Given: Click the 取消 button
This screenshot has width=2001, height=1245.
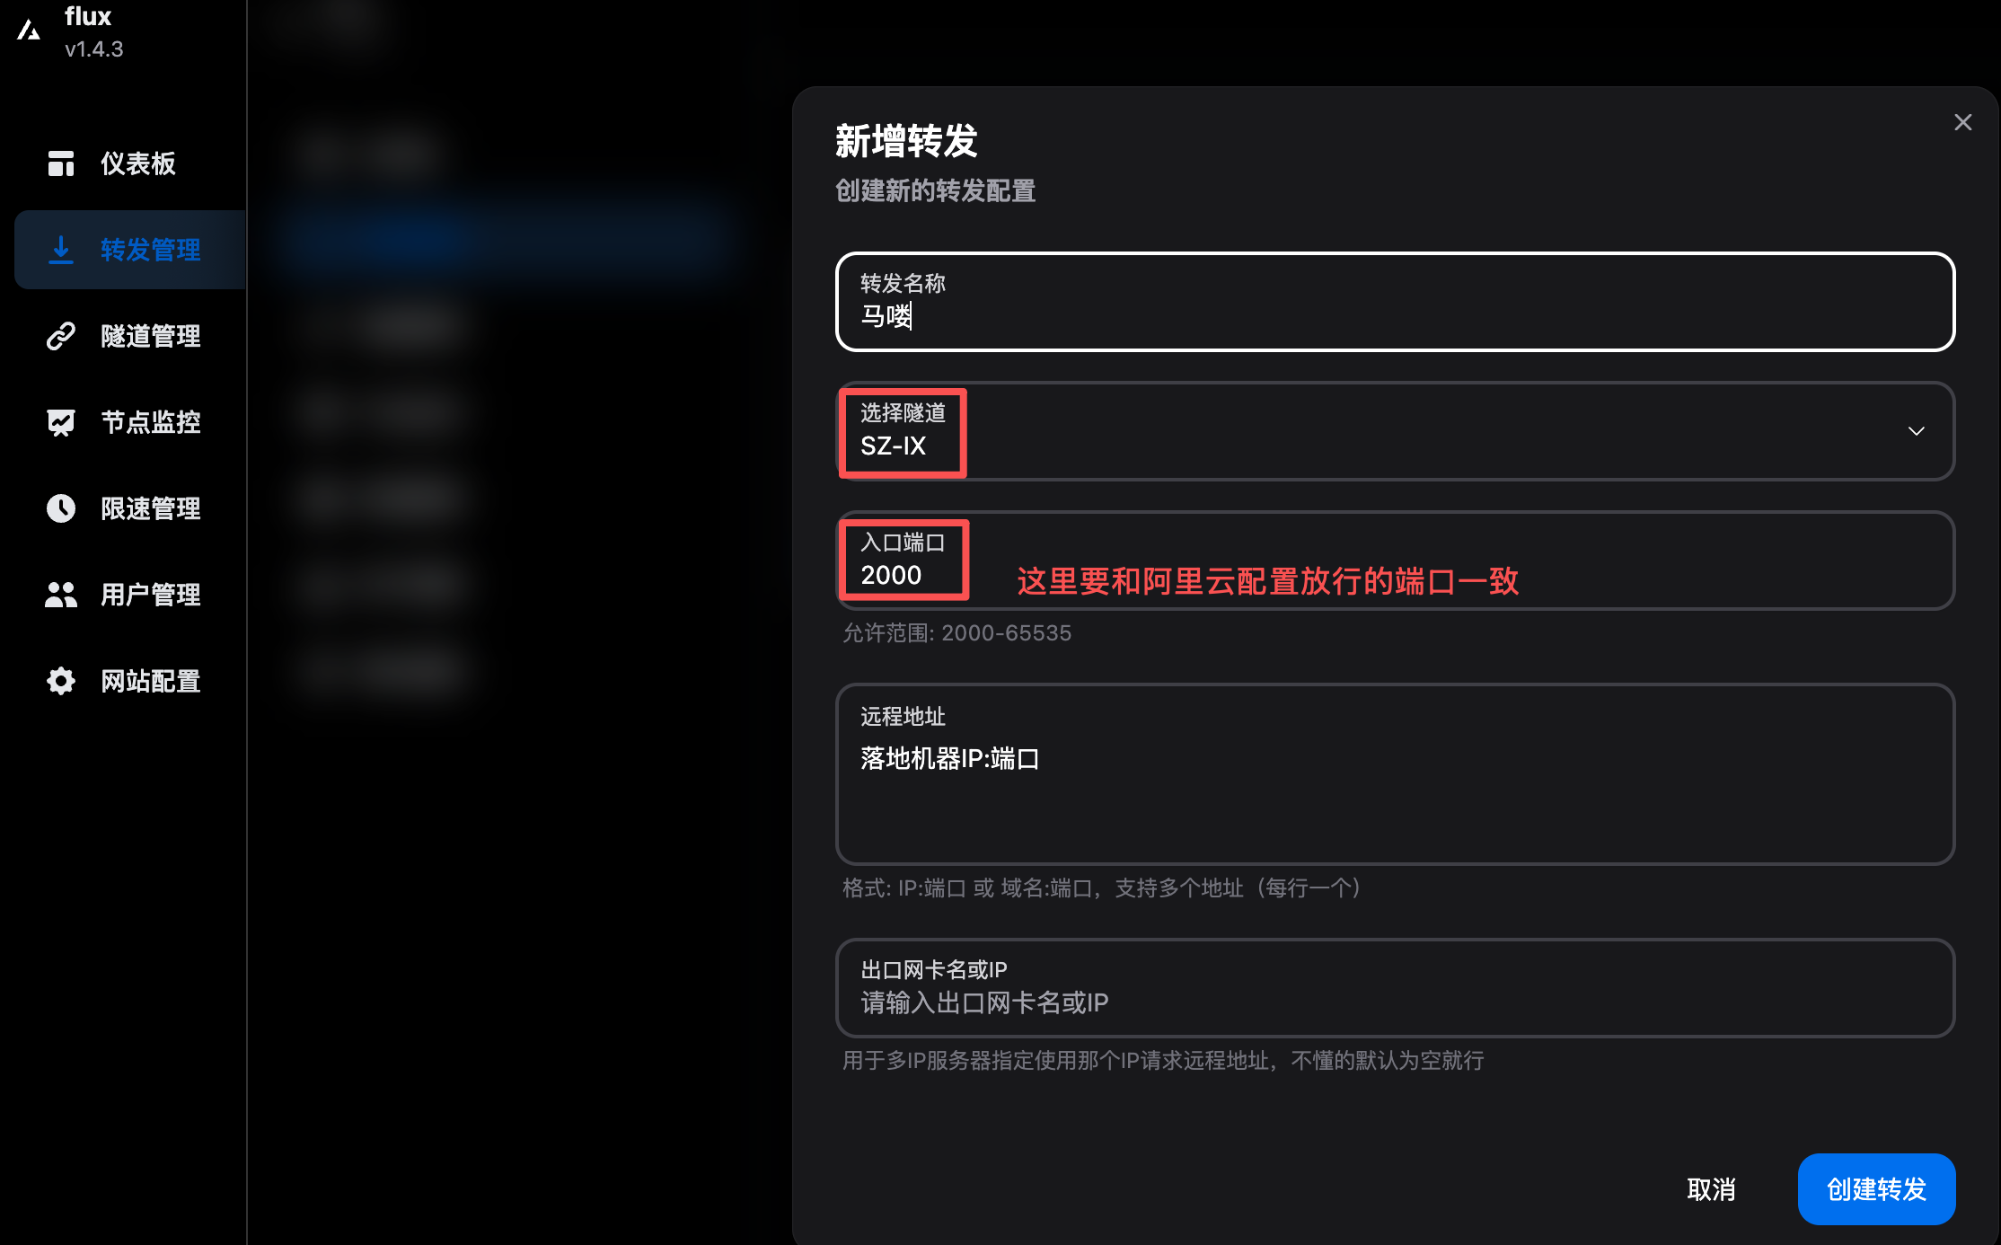Looking at the screenshot, I should (x=1710, y=1189).
